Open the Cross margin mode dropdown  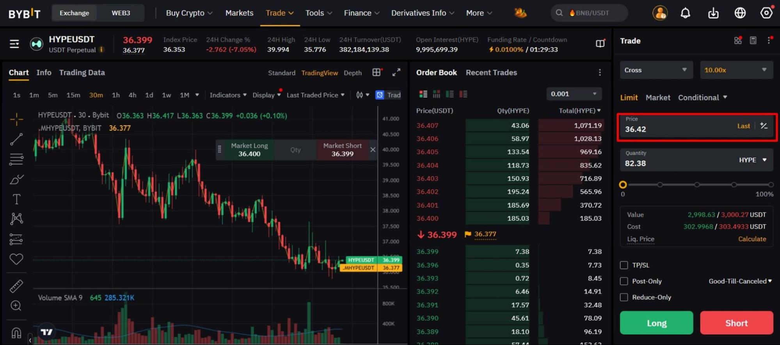click(656, 70)
